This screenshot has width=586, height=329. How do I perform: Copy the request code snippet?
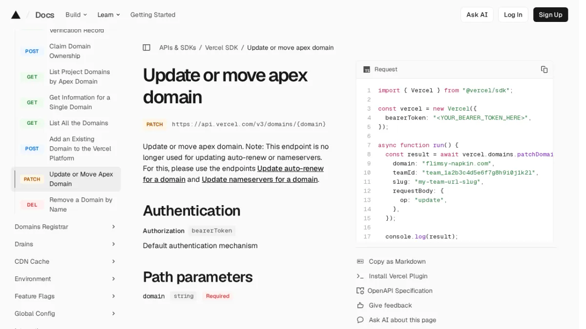tap(544, 69)
